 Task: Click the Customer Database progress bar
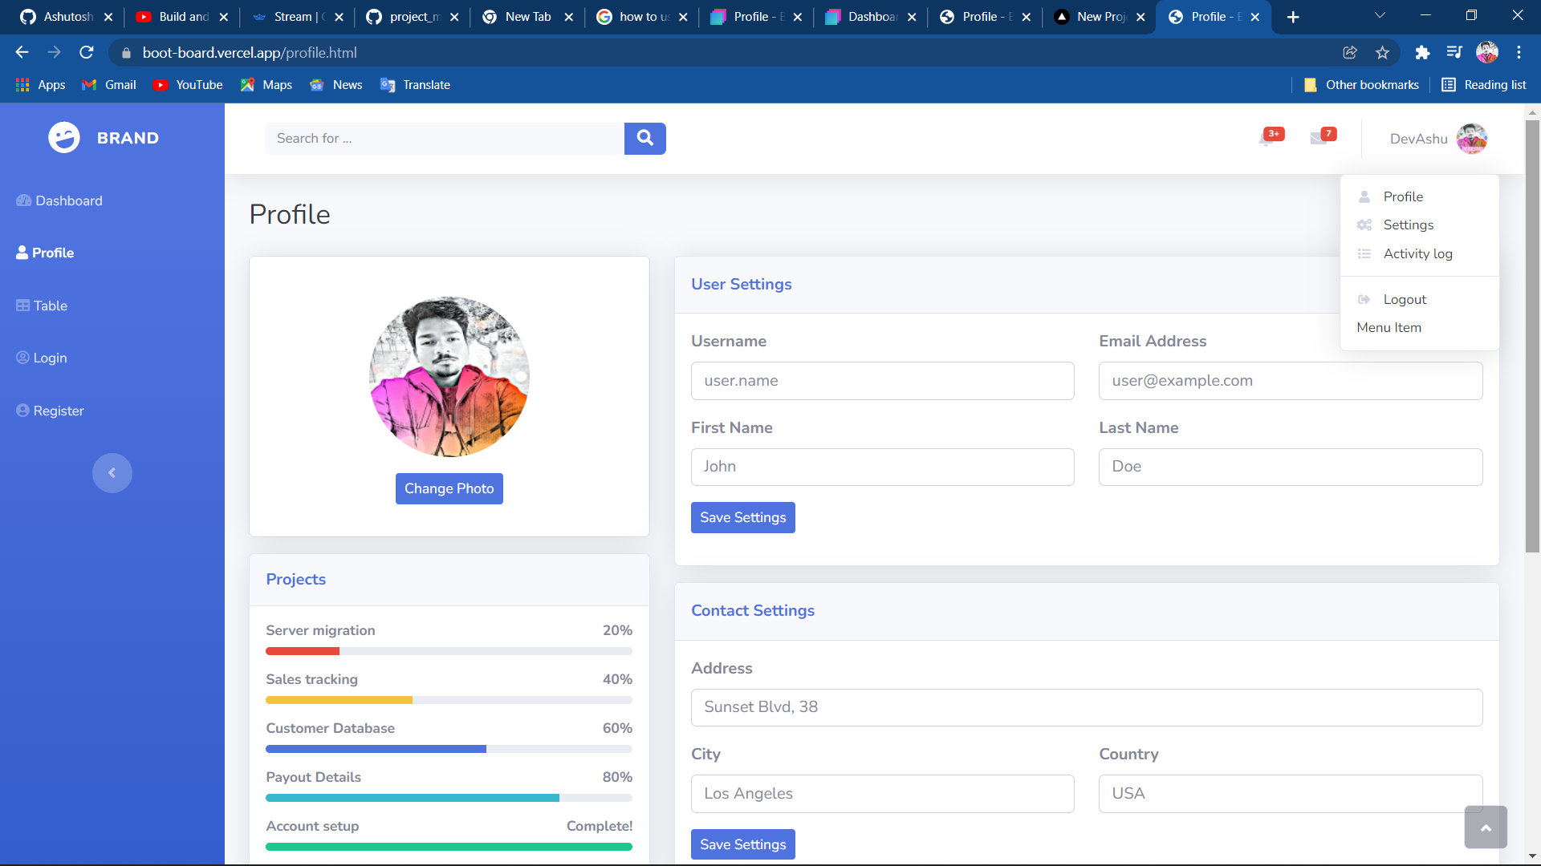click(449, 750)
